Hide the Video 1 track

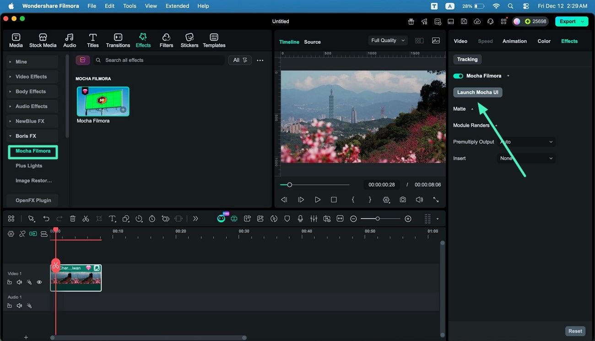coord(39,282)
